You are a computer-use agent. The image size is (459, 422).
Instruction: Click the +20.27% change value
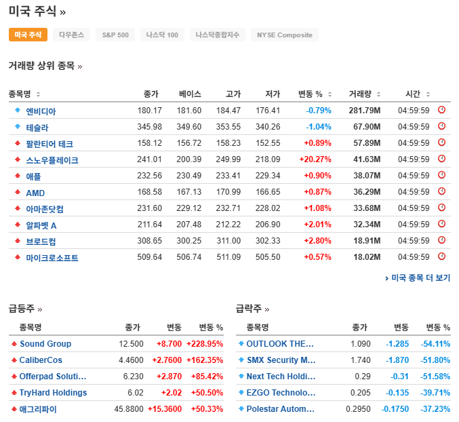[x=315, y=159]
